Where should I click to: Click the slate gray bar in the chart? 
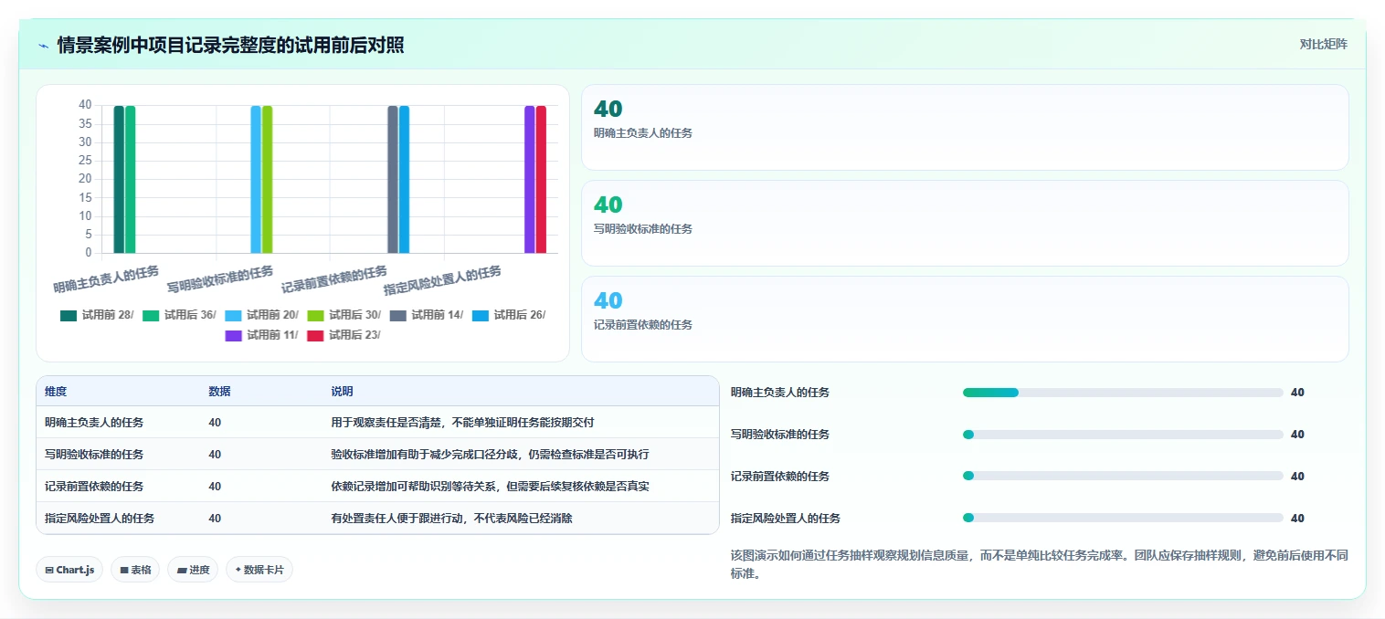point(393,179)
